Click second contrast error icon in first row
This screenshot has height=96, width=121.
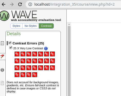point(23,54)
